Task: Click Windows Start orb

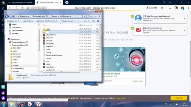Action: pyautogui.click(x=4, y=104)
